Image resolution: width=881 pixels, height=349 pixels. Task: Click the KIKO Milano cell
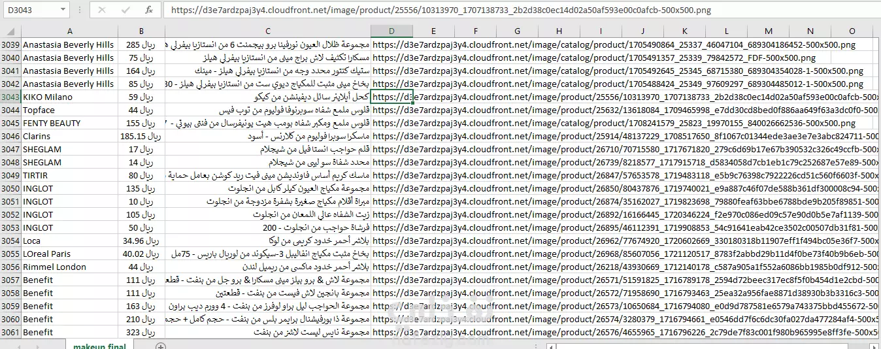pos(69,97)
